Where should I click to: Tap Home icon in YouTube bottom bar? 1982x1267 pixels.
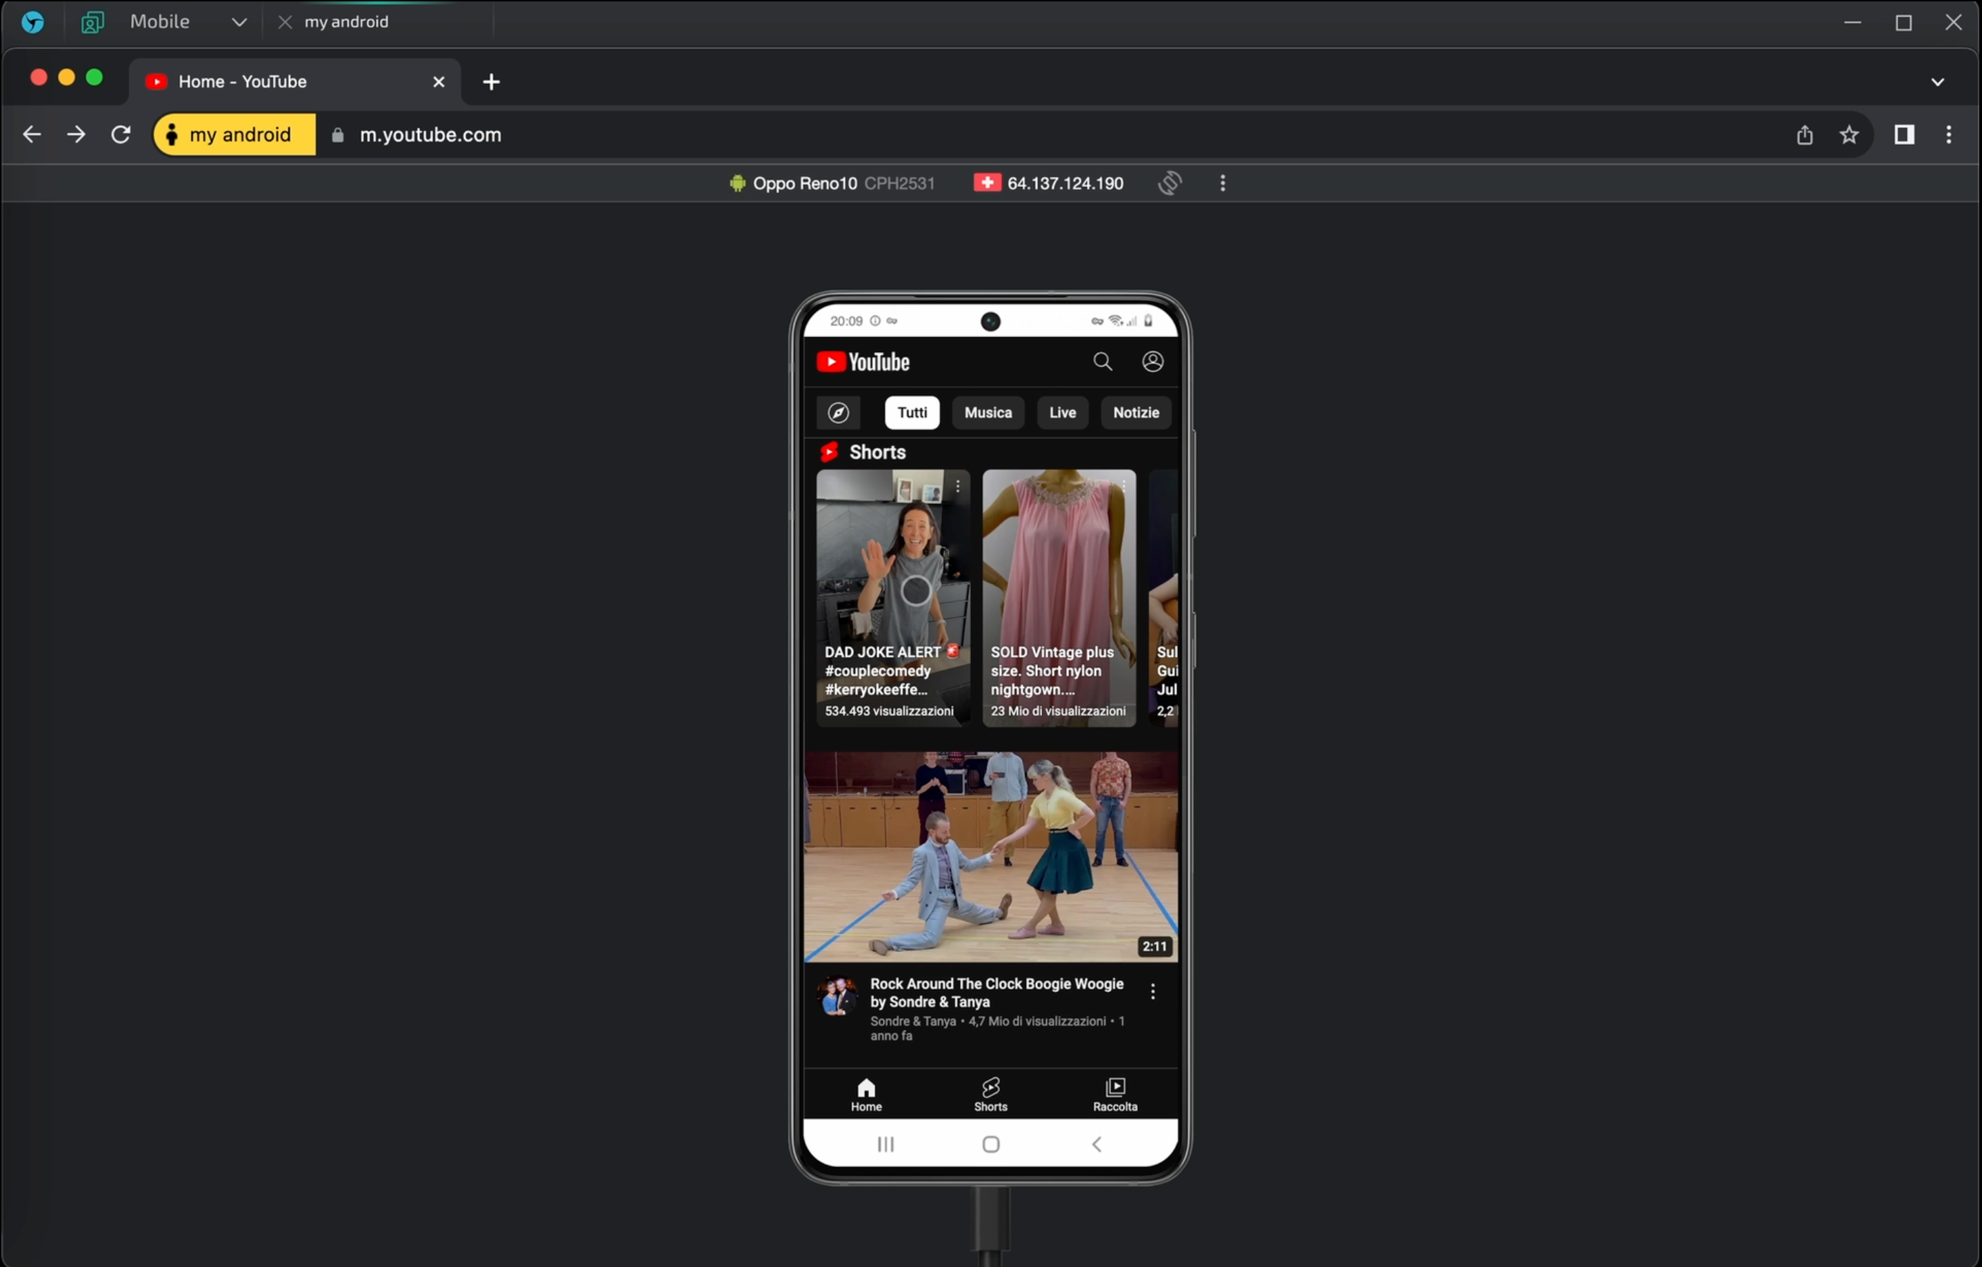(866, 1094)
